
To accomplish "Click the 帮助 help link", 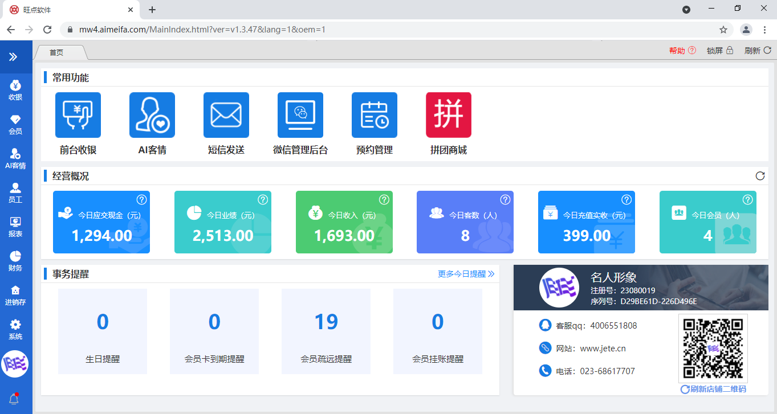I will coord(682,50).
